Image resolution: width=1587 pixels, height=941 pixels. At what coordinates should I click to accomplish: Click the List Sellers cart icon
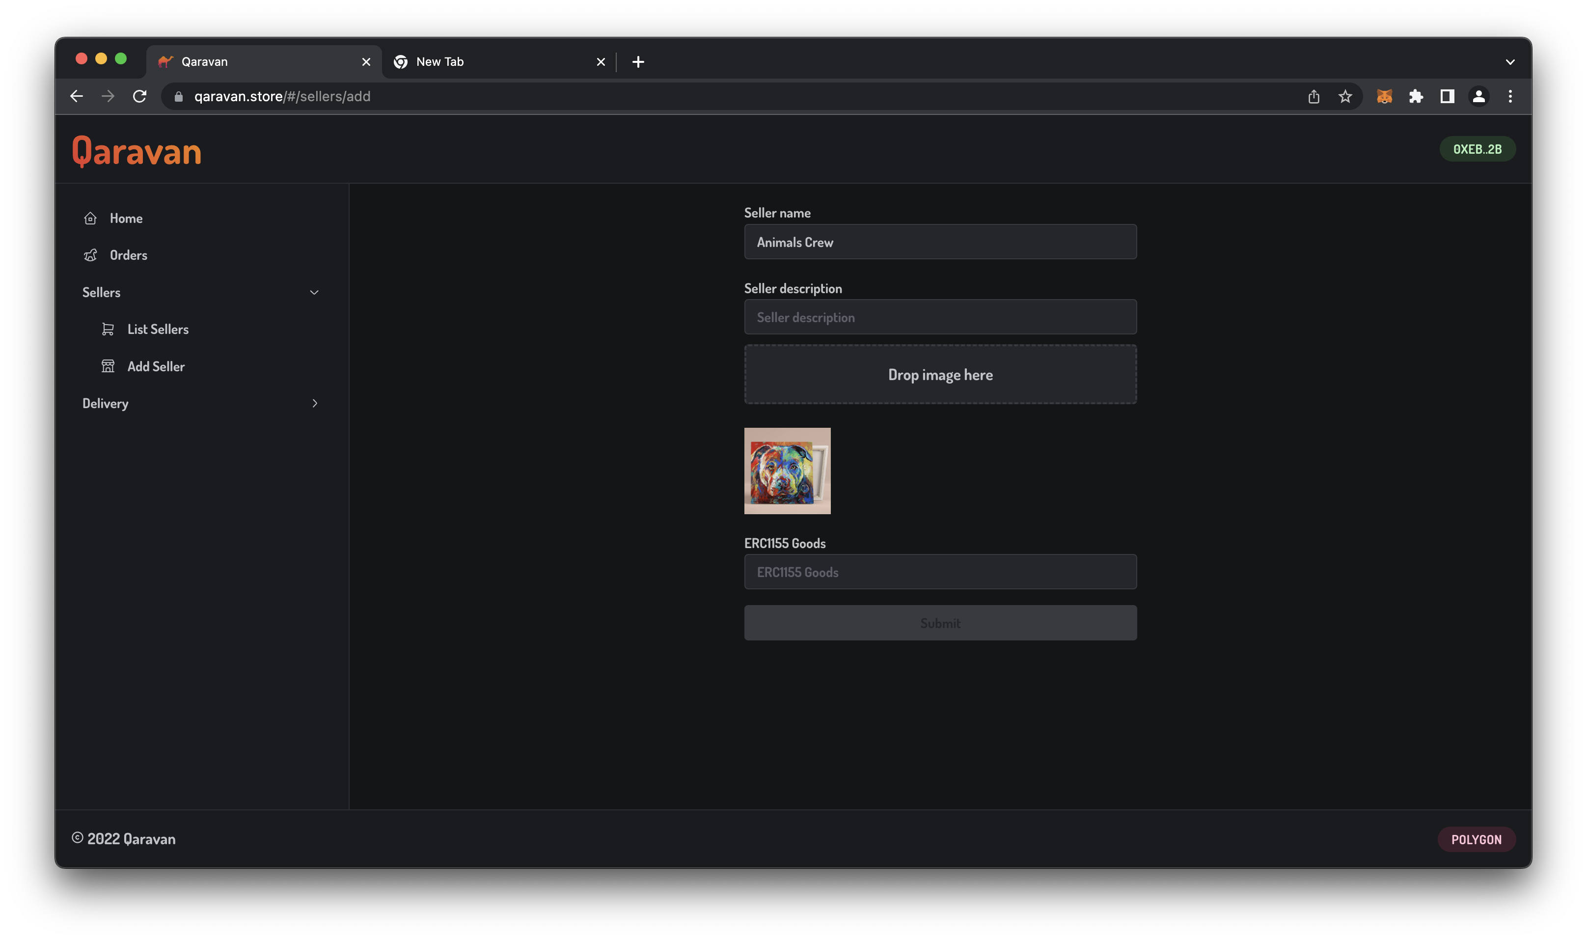(x=108, y=329)
